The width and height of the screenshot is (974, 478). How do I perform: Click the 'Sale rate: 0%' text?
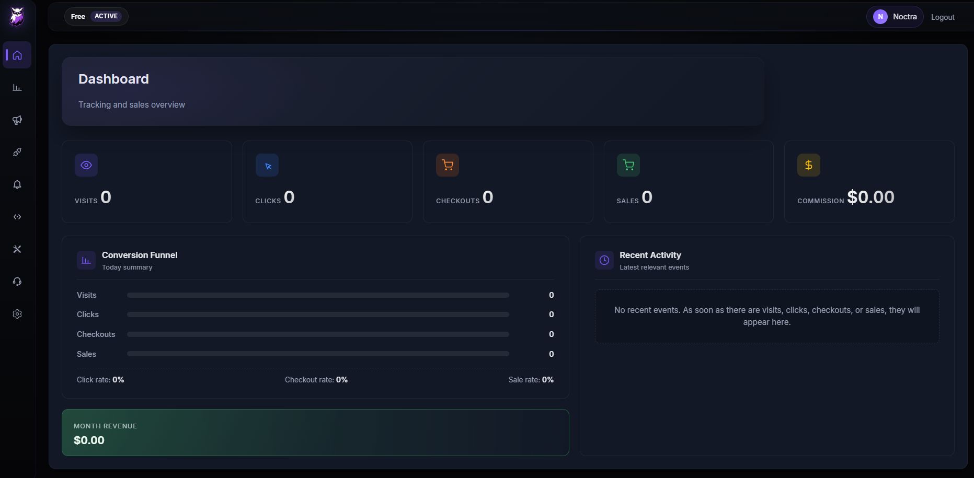[531, 380]
